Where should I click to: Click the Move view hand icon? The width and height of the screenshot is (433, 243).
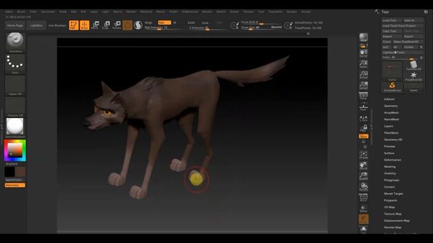point(363,166)
